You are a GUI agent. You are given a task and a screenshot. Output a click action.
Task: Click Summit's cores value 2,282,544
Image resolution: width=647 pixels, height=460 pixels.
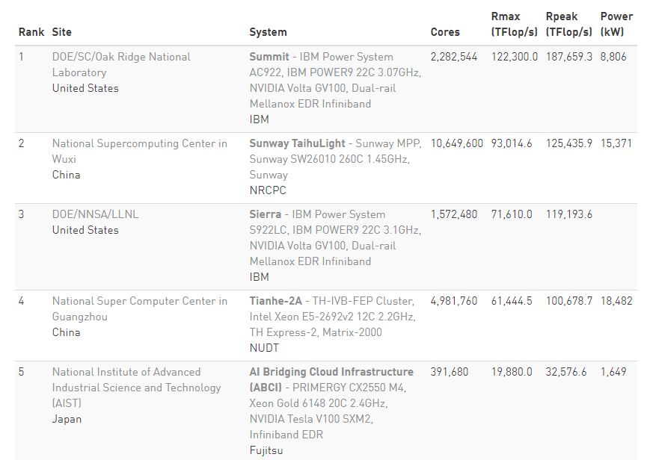pos(453,57)
